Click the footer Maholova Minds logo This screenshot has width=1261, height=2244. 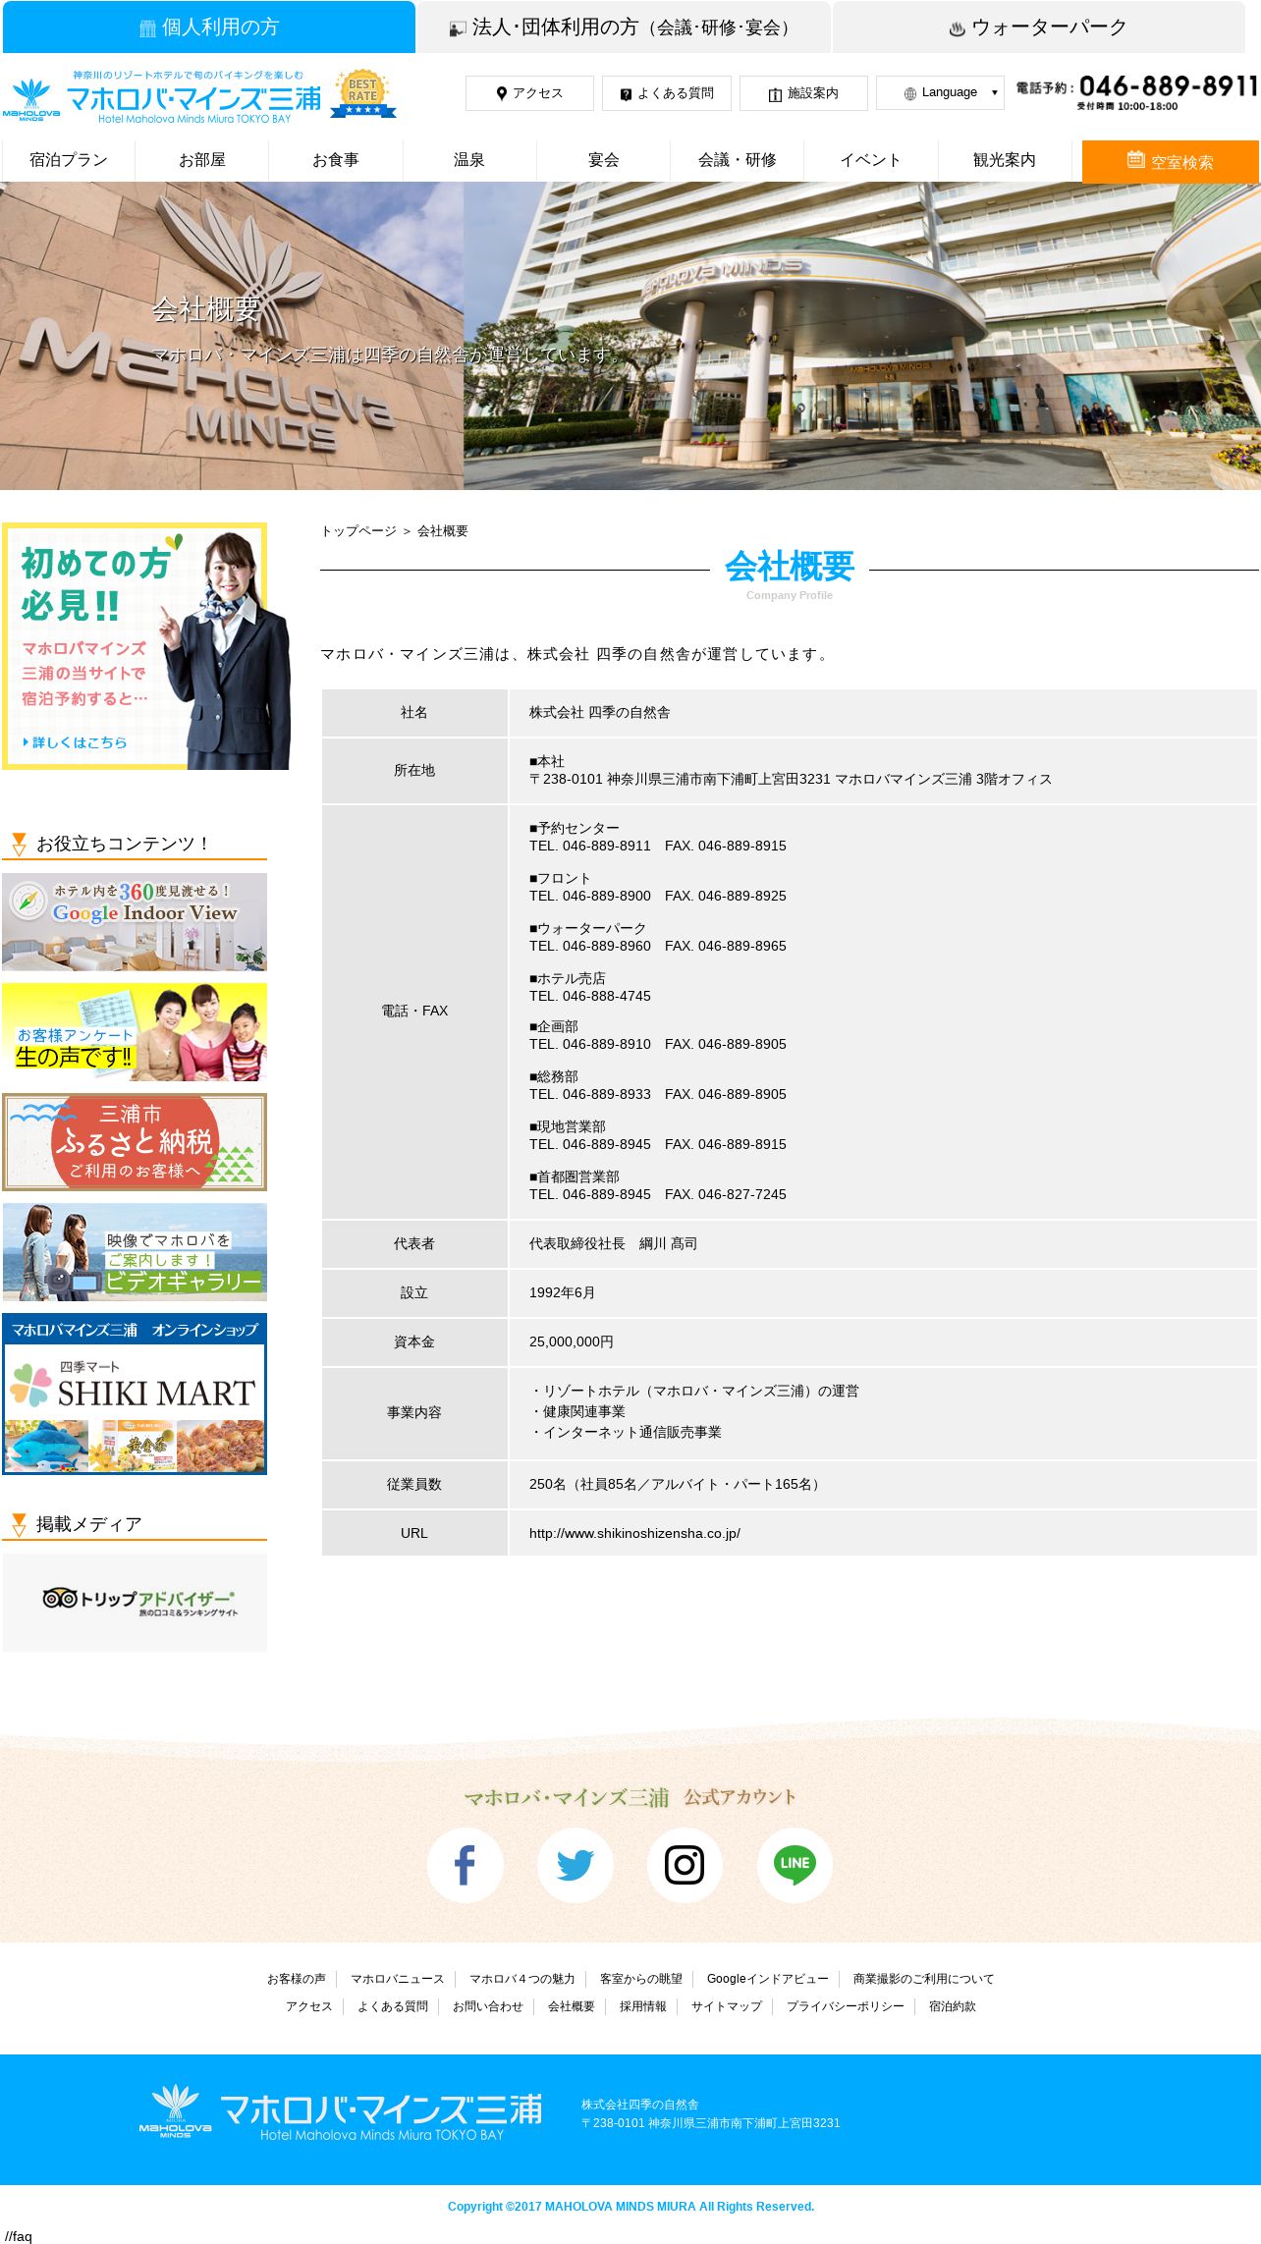coord(341,2112)
